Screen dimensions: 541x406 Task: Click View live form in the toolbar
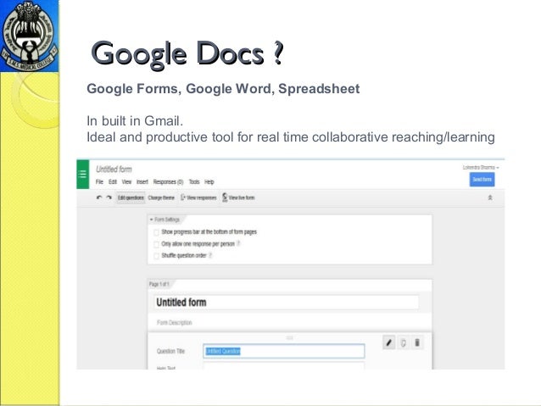pyautogui.click(x=238, y=197)
